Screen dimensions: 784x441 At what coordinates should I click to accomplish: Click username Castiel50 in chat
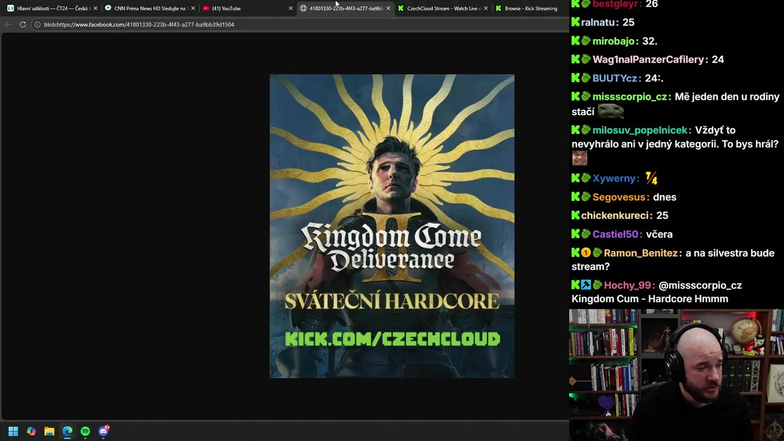[616, 235]
